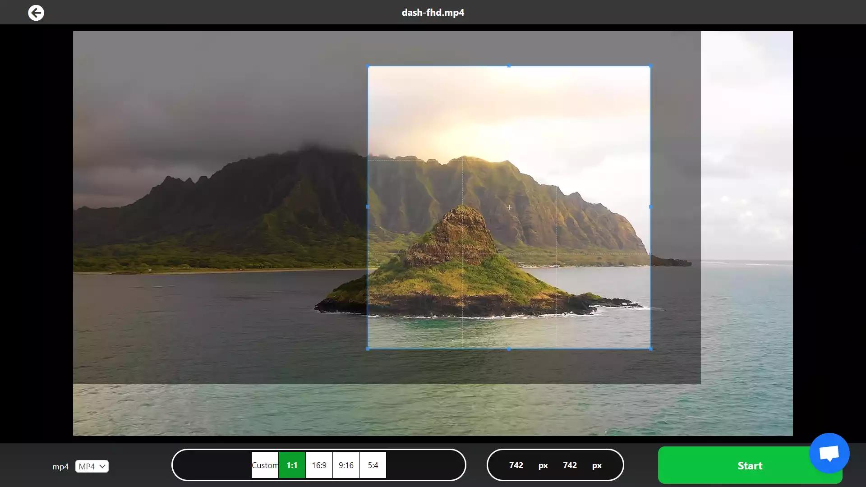Click the crop center crosshair
Image resolution: width=866 pixels, height=487 pixels.
(x=509, y=207)
